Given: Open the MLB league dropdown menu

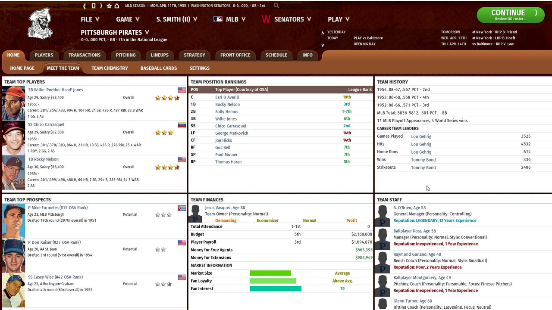Looking at the screenshot, I should click(236, 19).
